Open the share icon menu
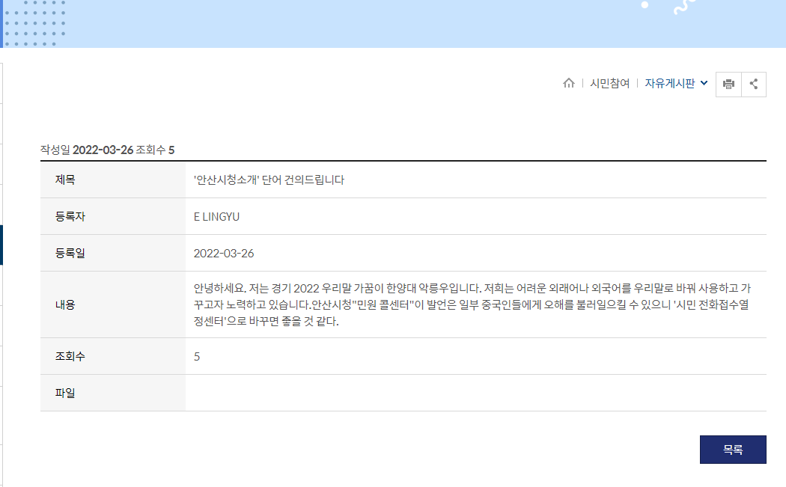 click(x=754, y=84)
